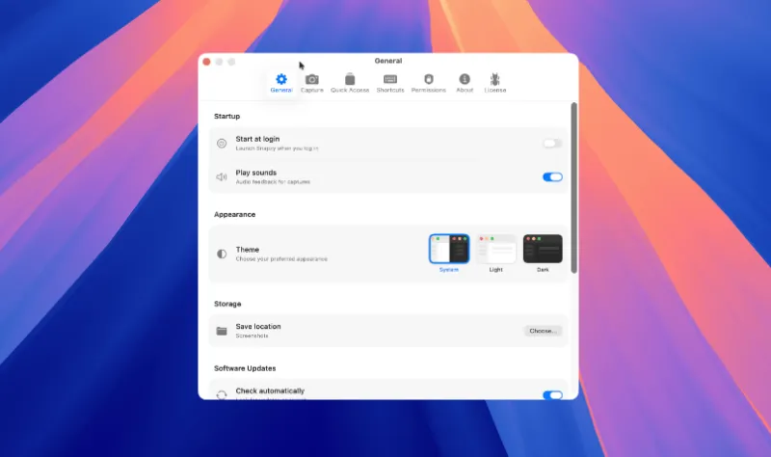The image size is (771, 457).
Task: Close the General settings window
Action: click(206, 62)
